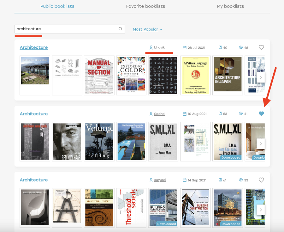Screen dimensions: 284x232
Task: Open the Volume Storytelling book cover
Action: point(99,142)
